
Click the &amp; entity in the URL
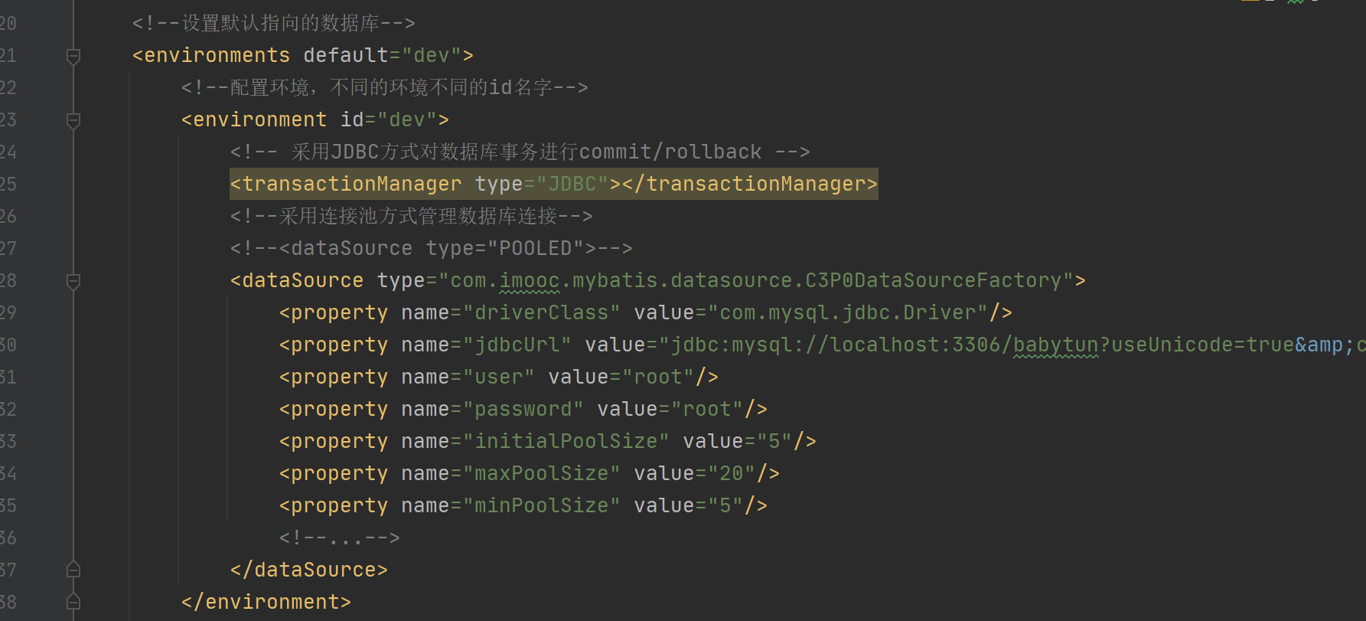click(1325, 345)
